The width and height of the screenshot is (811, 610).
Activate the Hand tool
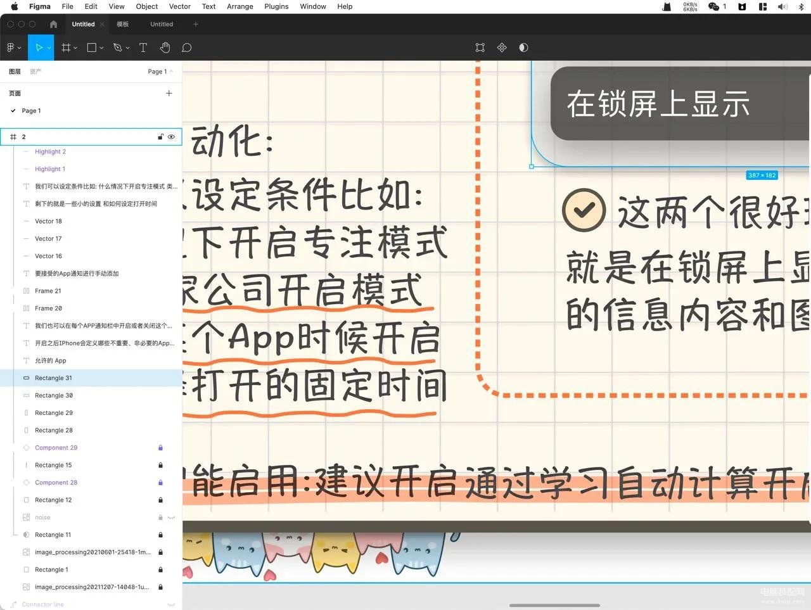[165, 48]
